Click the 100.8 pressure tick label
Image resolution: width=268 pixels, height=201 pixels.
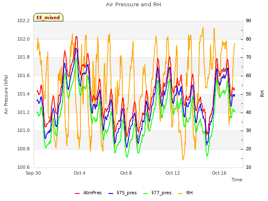(23, 149)
